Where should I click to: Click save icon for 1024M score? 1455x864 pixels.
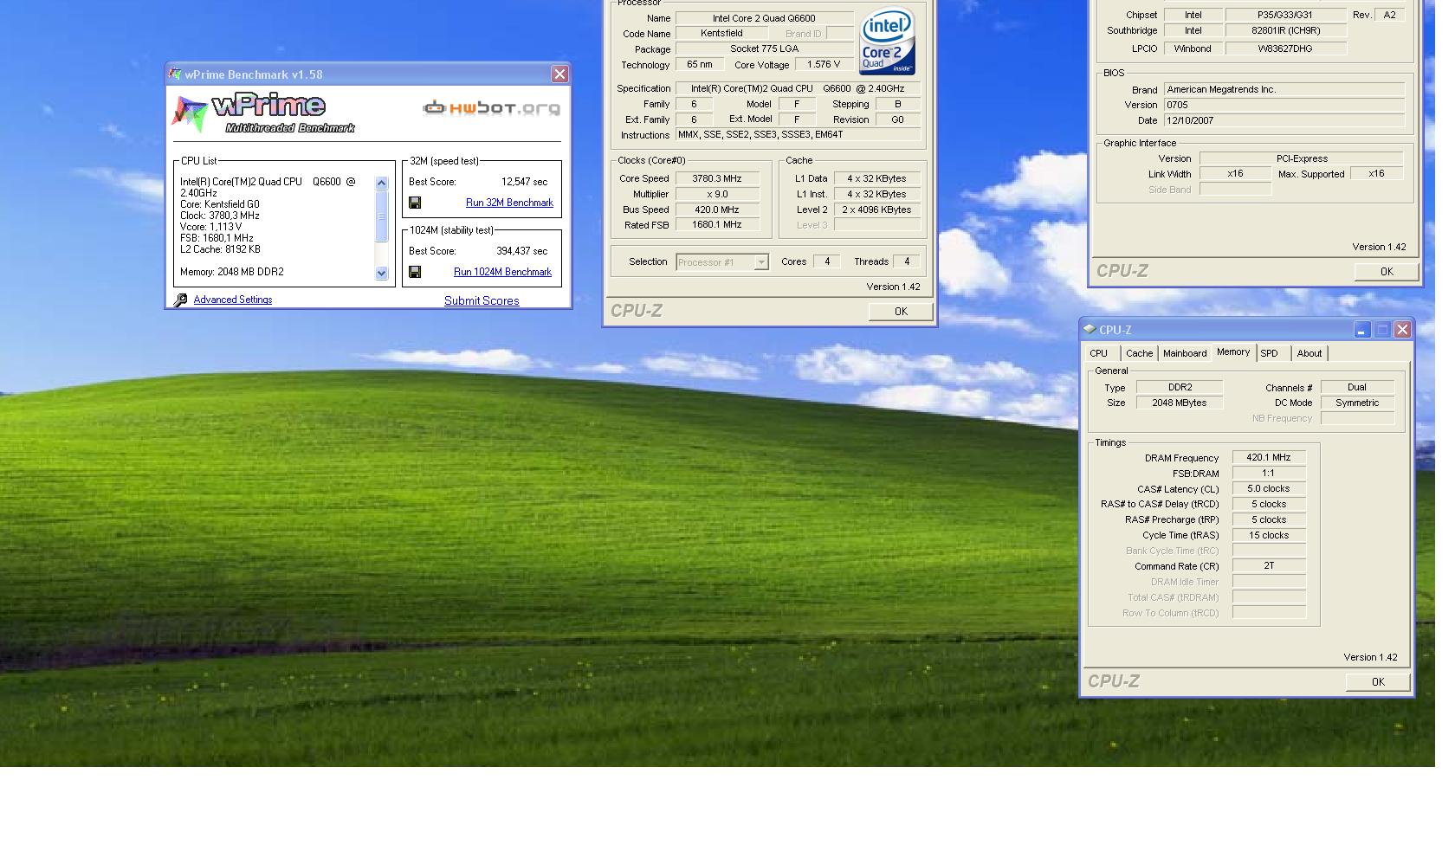point(415,272)
